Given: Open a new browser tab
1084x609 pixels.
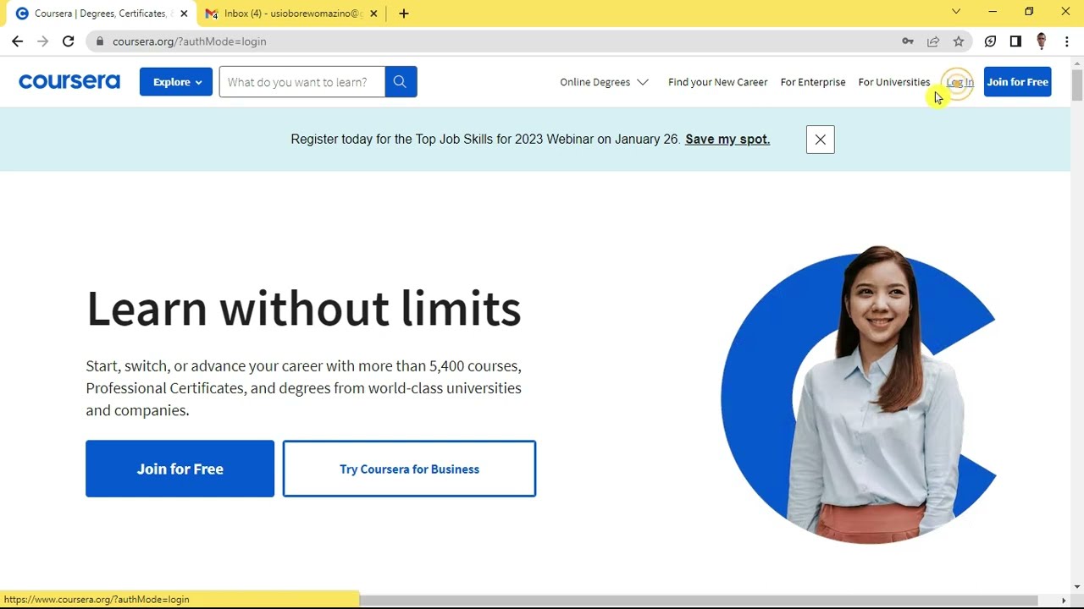Looking at the screenshot, I should pos(404,14).
